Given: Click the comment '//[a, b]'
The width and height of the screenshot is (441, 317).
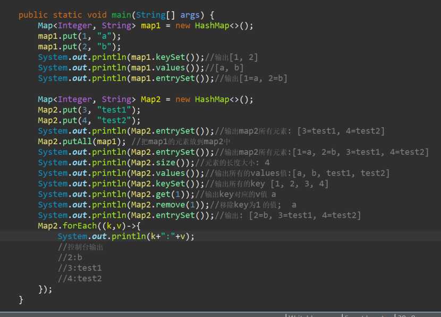Looking at the screenshot, I should point(224,68).
